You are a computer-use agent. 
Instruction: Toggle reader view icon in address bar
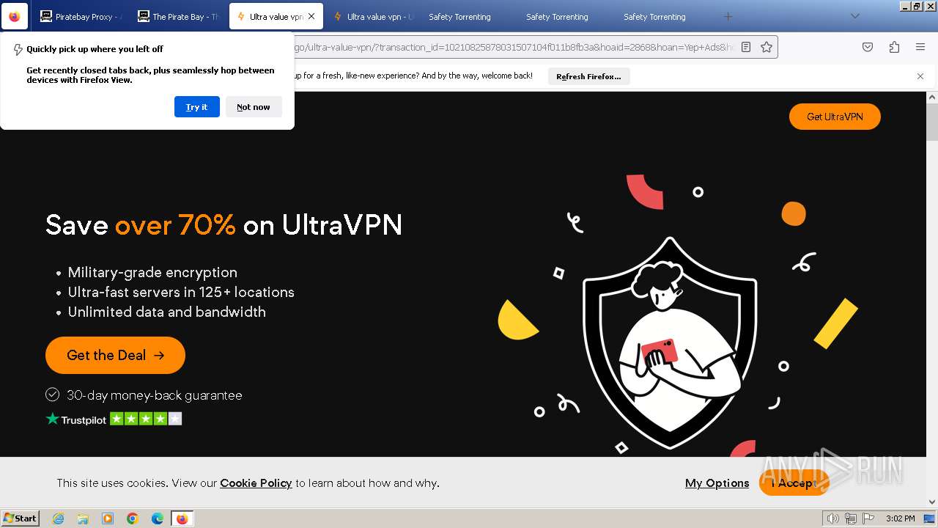[x=746, y=47]
